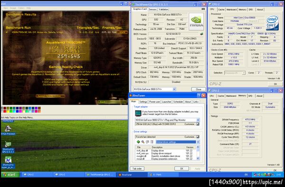Open the Paint Help menu

point(28,8)
